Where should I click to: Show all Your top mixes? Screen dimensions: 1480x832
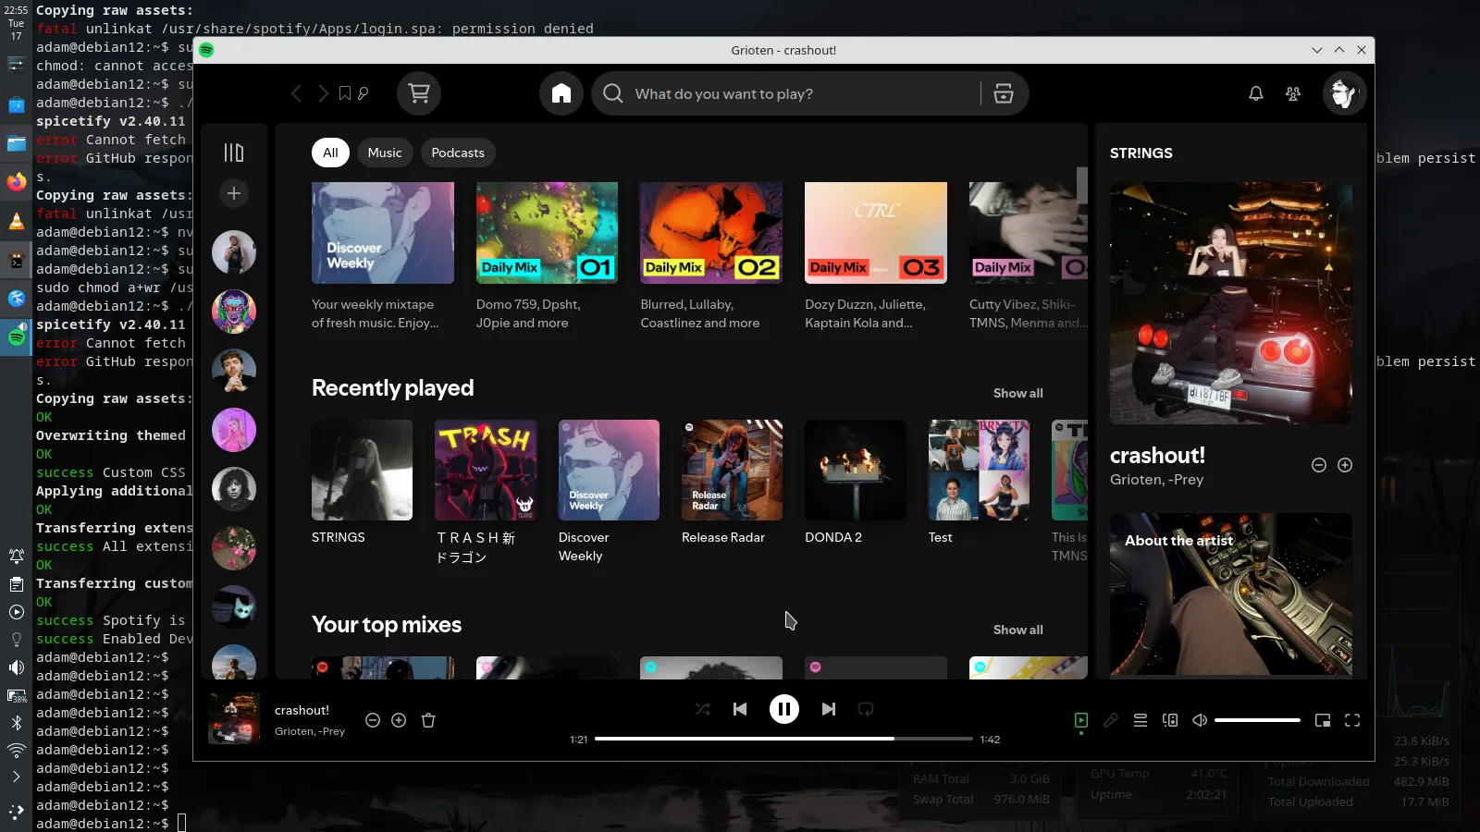pos(1017,630)
